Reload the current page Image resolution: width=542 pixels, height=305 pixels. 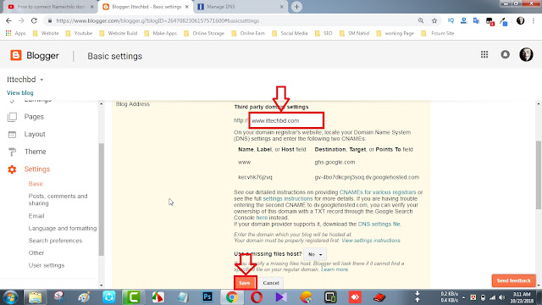34,20
